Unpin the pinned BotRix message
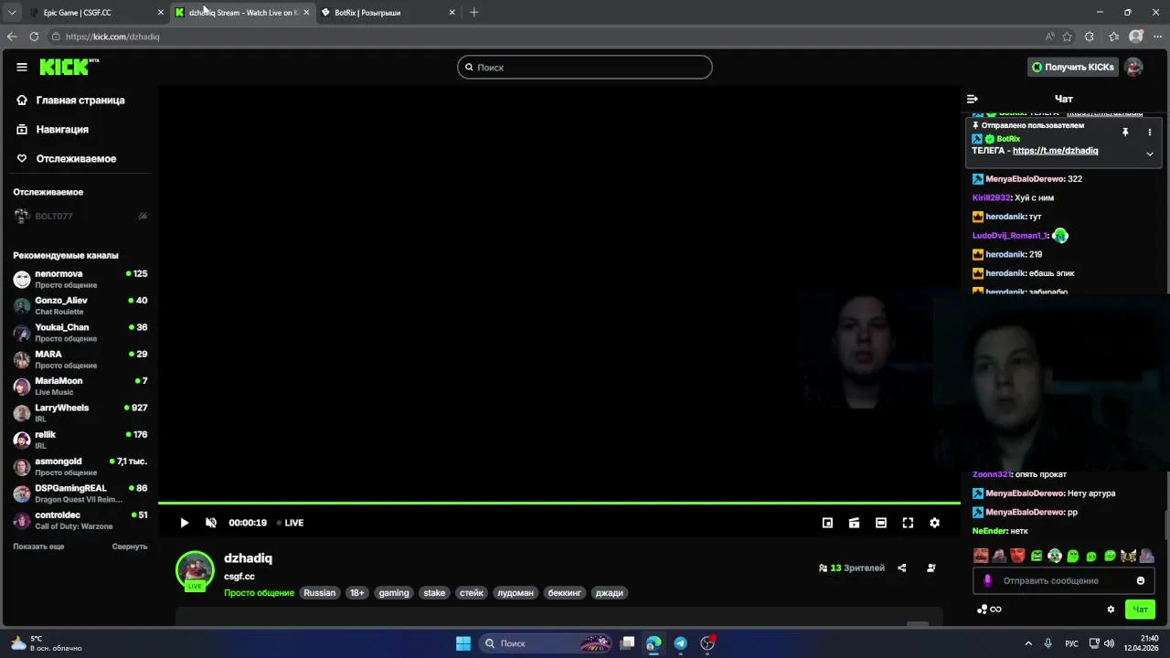The width and height of the screenshot is (1170, 658). tap(1125, 133)
